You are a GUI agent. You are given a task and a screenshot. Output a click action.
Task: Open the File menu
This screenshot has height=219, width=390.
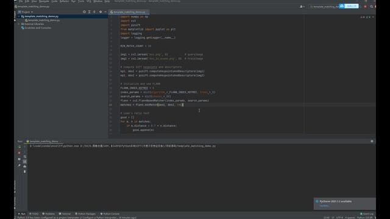point(21,1)
